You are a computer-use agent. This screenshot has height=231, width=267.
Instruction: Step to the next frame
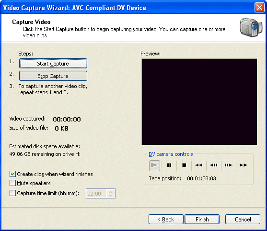coord(229,165)
